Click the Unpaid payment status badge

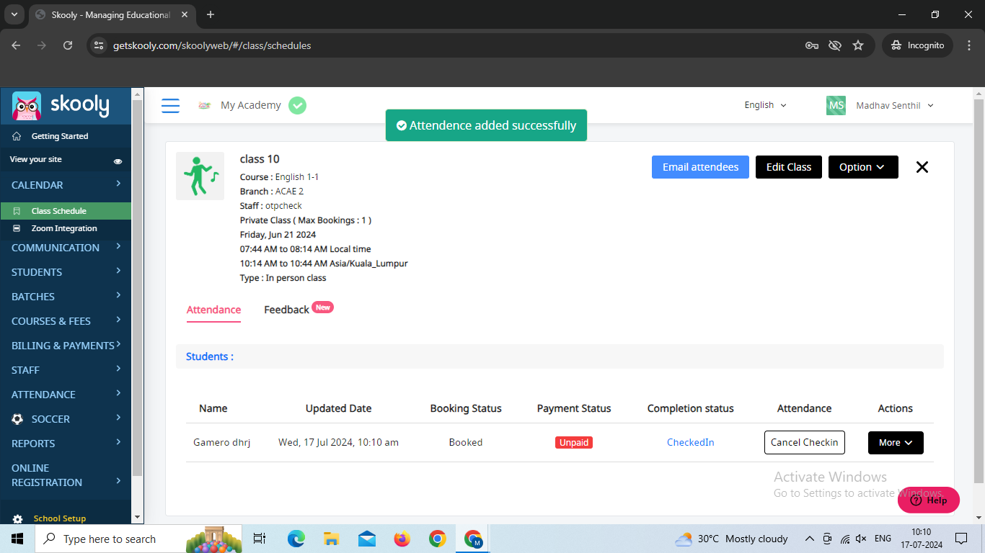[574, 443]
